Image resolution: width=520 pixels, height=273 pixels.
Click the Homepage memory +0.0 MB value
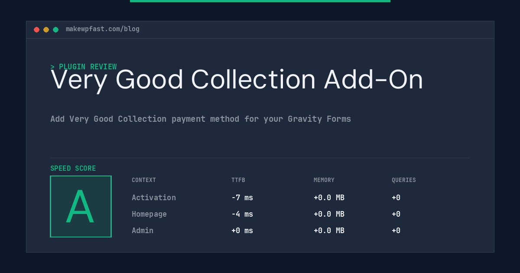(x=329, y=214)
